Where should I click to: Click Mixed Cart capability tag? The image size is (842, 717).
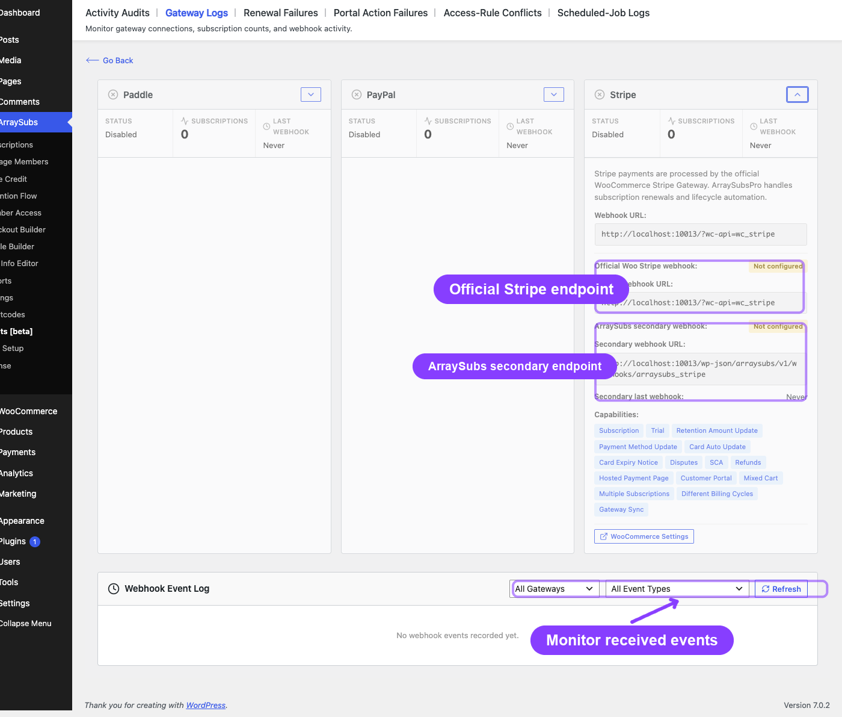[x=761, y=478]
